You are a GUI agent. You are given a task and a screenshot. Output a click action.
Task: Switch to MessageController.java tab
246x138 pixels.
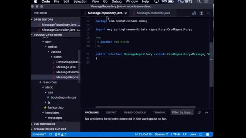153,13
